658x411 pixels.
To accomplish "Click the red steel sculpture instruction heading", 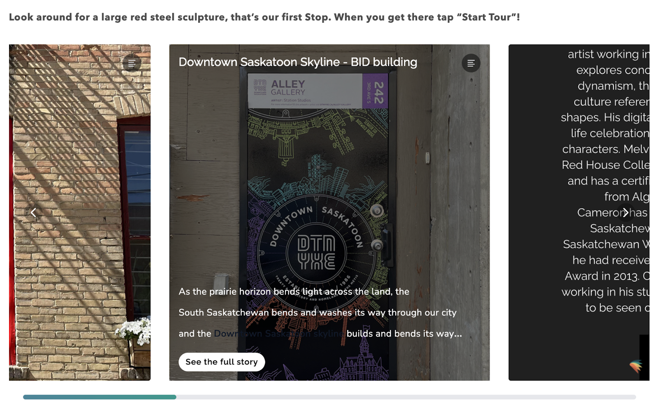I will [264, 17].
